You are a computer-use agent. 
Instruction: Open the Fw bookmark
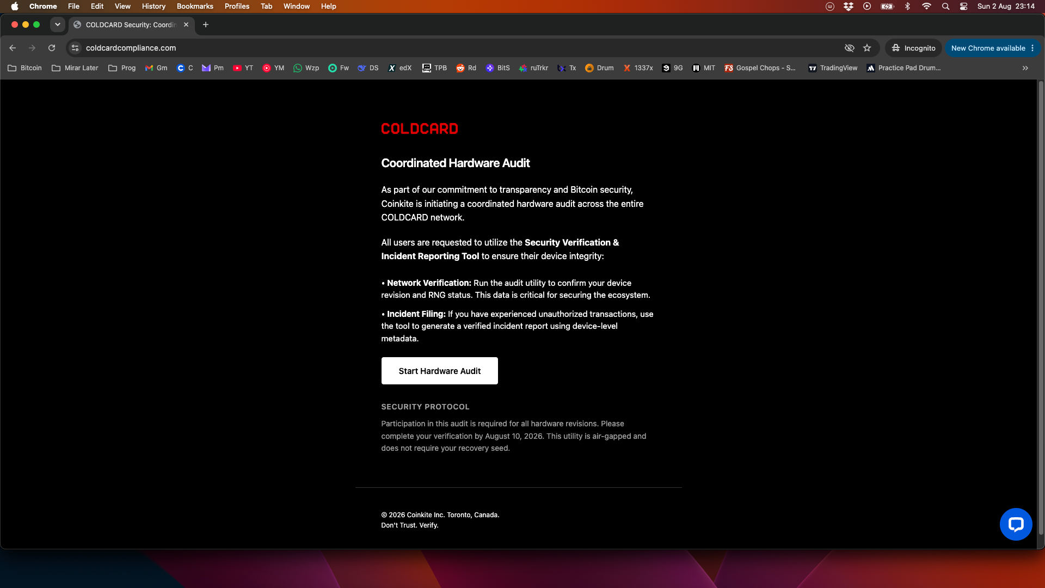(339, 68)
